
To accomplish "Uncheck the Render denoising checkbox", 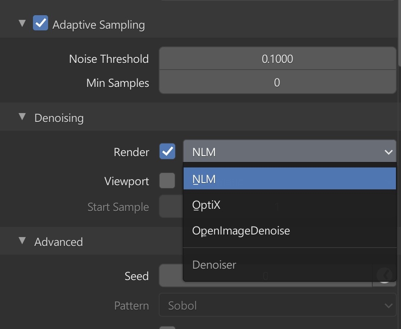I will pos(167,151).
